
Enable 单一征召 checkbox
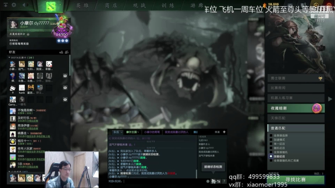coord(271,144)
